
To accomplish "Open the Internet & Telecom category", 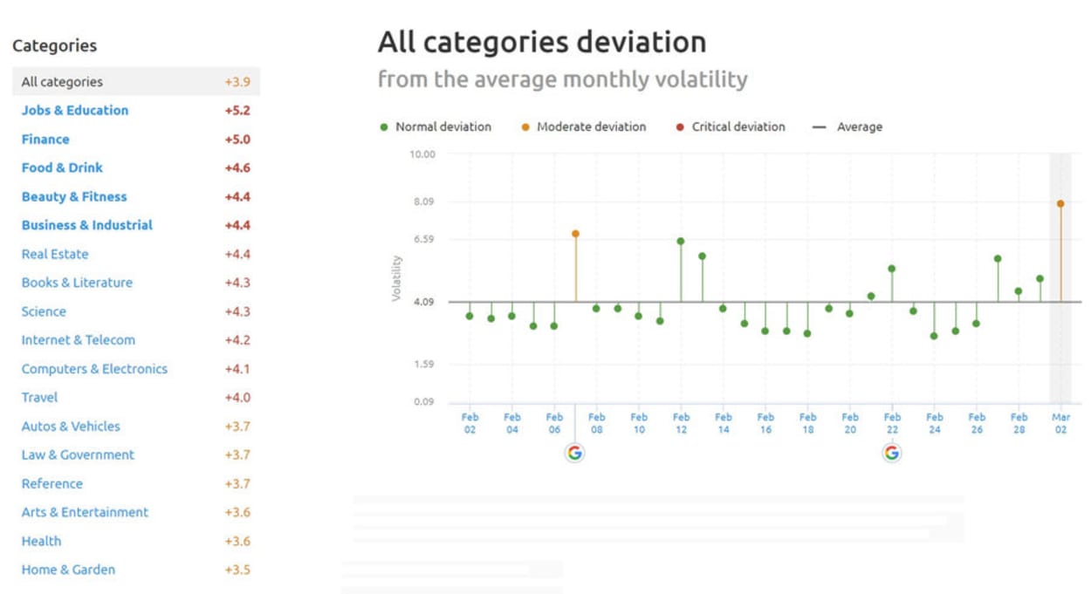I will click(x=79, y=340).
